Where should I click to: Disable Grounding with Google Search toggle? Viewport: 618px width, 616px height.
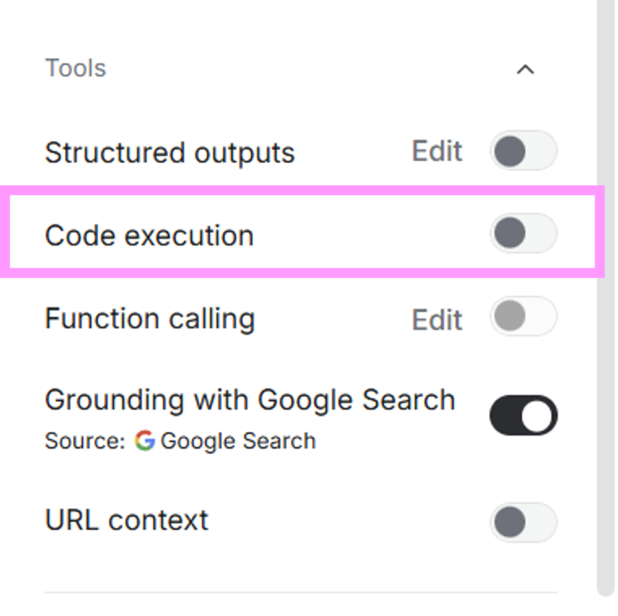click(x=523, y=416)
